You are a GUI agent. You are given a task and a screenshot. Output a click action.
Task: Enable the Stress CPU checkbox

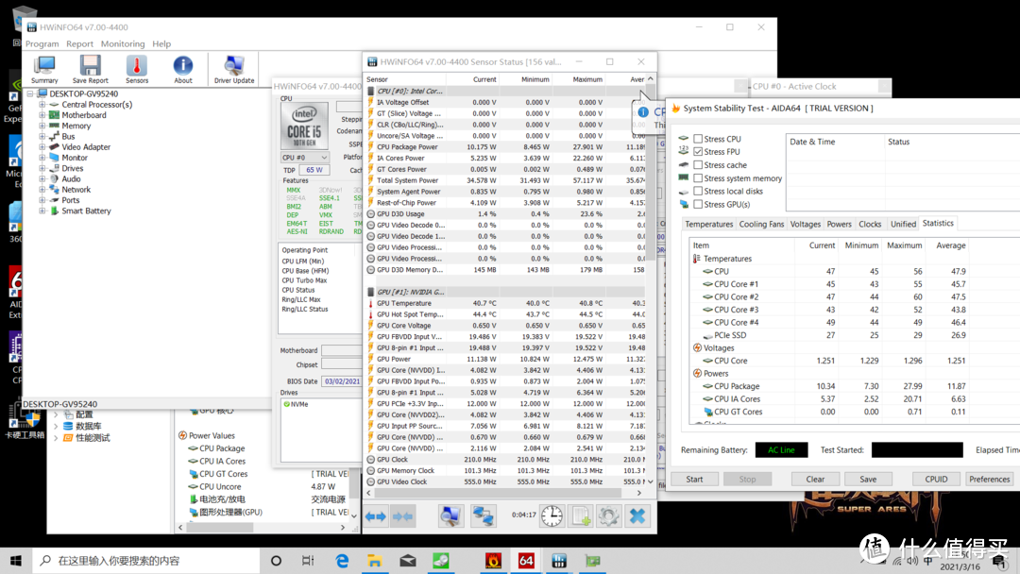698,139
